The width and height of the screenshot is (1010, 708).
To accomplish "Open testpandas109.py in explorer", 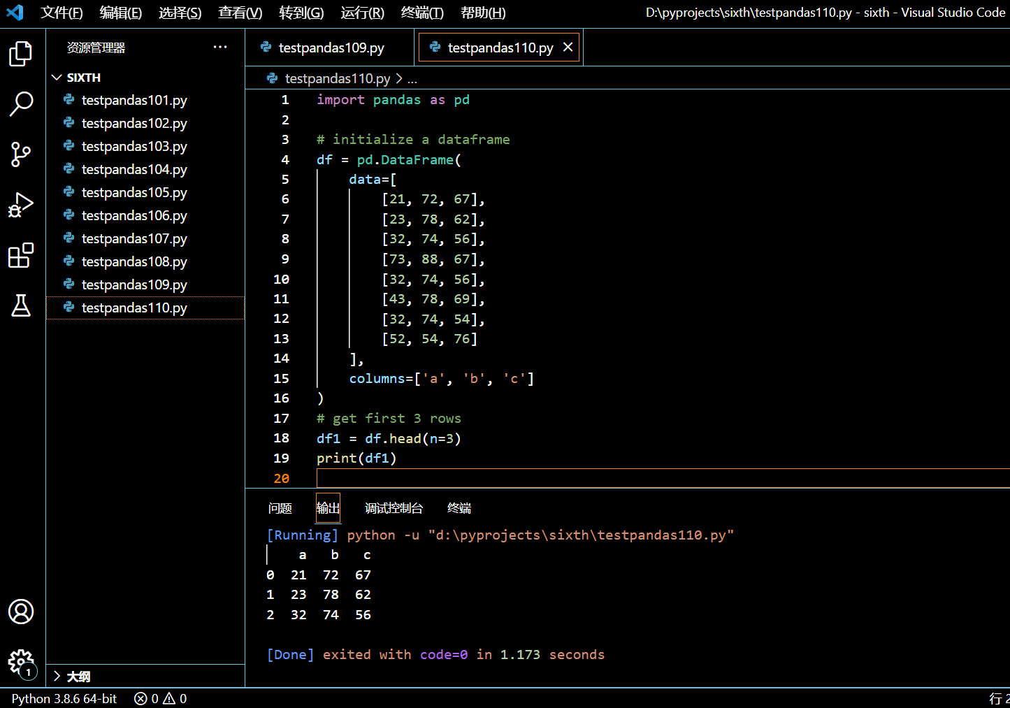I will [145, 284].
